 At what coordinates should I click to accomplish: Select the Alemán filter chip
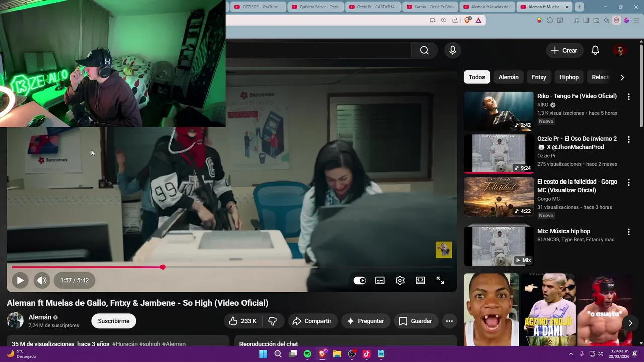(508, 77)
